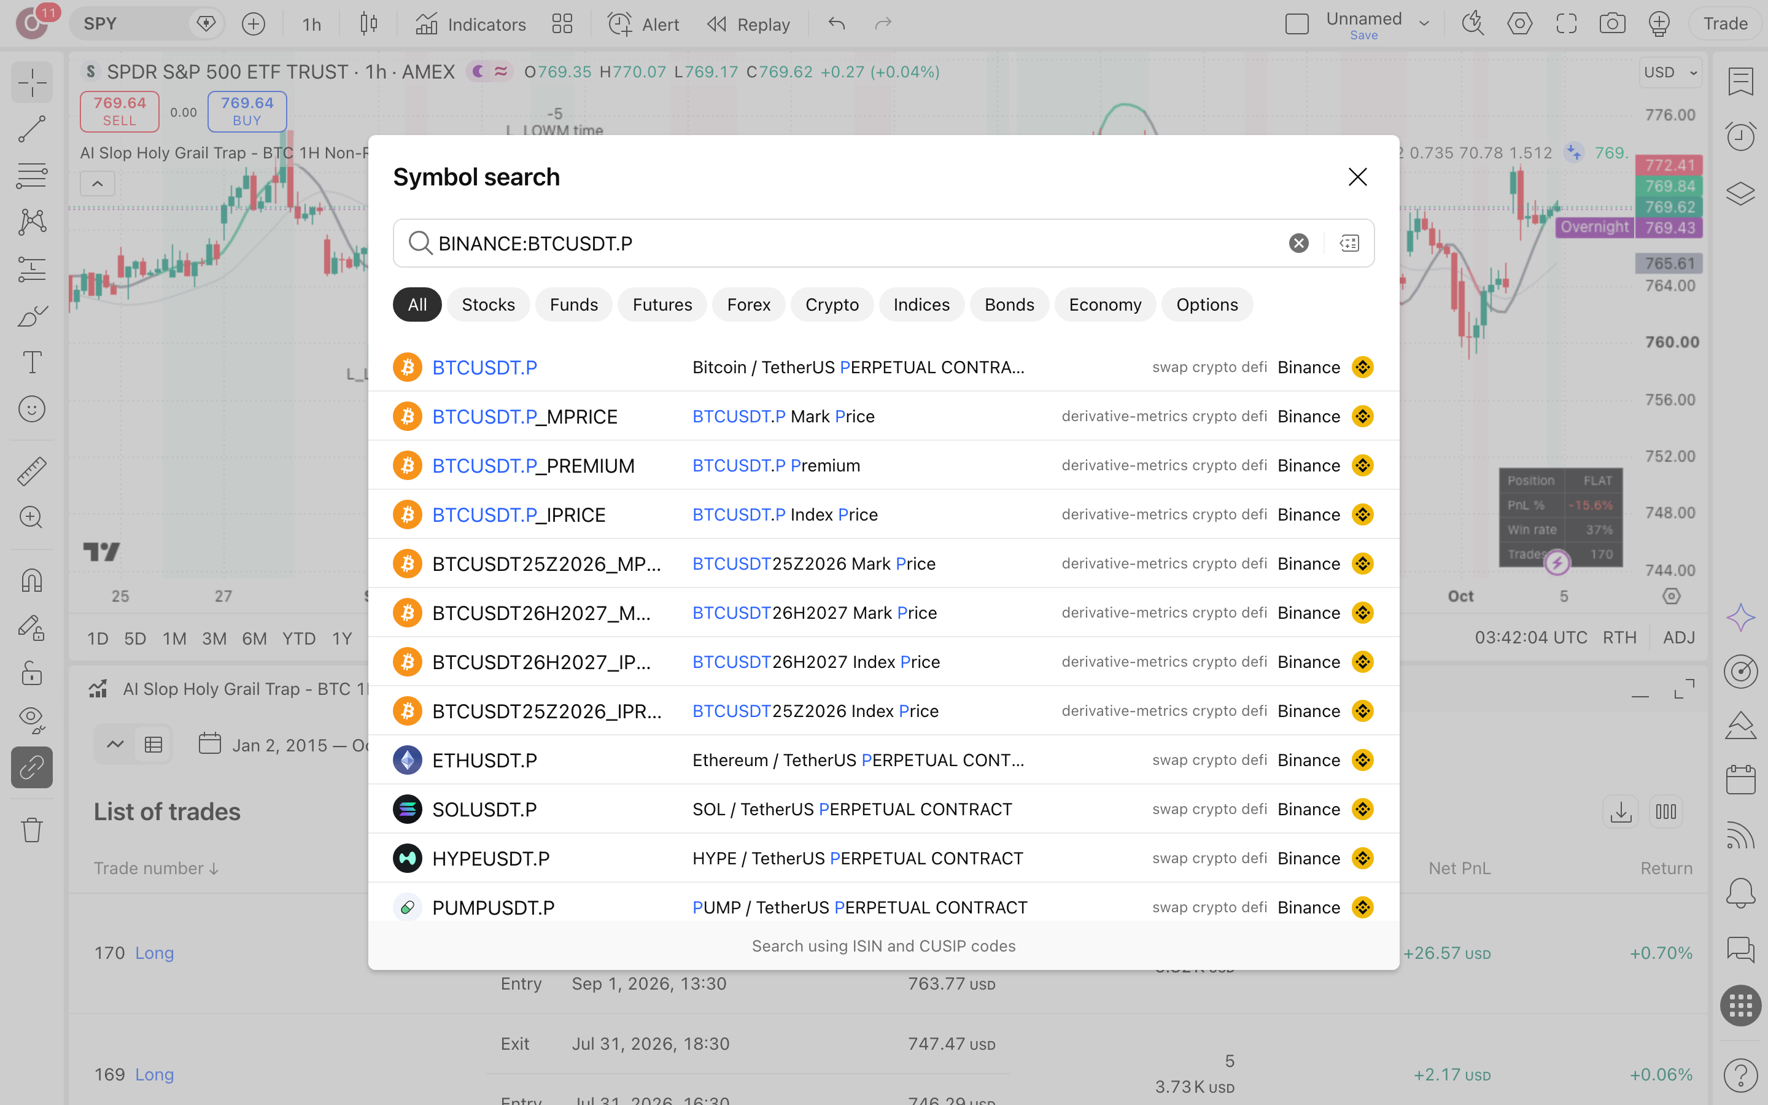Select the text annotation tool

coord(31,362)
